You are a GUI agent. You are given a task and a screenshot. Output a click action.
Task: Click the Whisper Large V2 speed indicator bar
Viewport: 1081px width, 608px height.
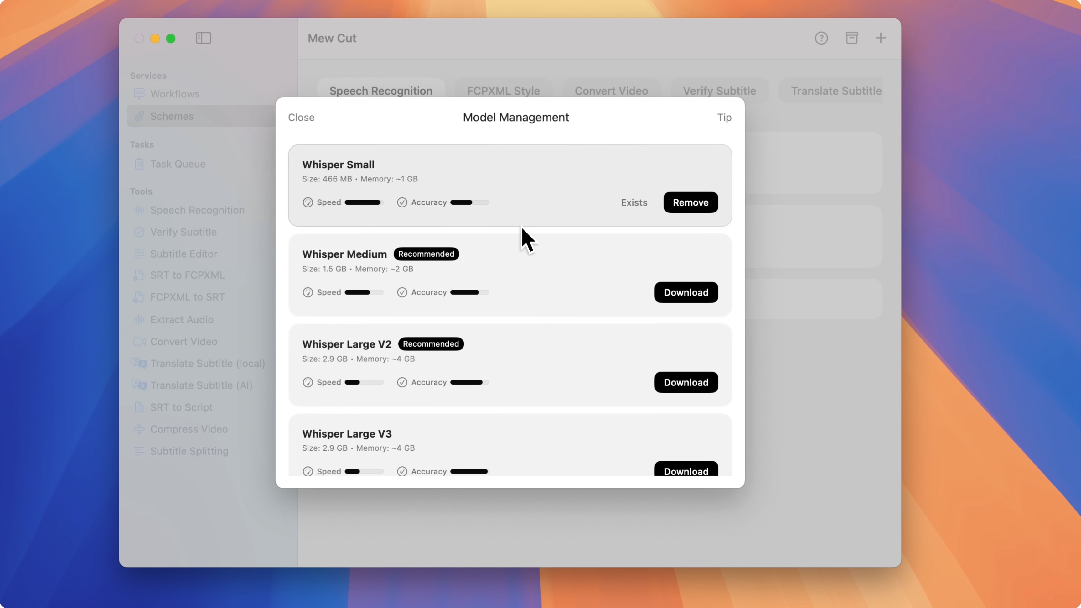tap(363, 382)
